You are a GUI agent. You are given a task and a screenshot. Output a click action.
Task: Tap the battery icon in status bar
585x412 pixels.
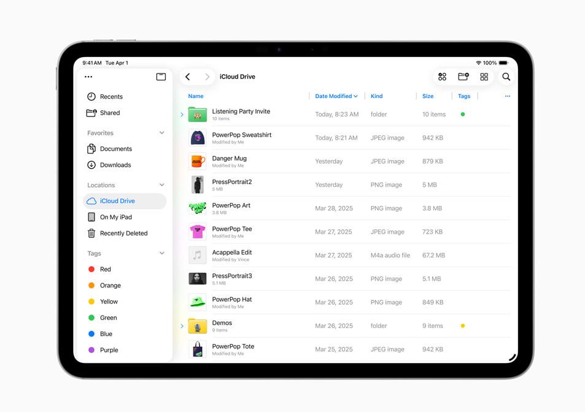(504, 63)
